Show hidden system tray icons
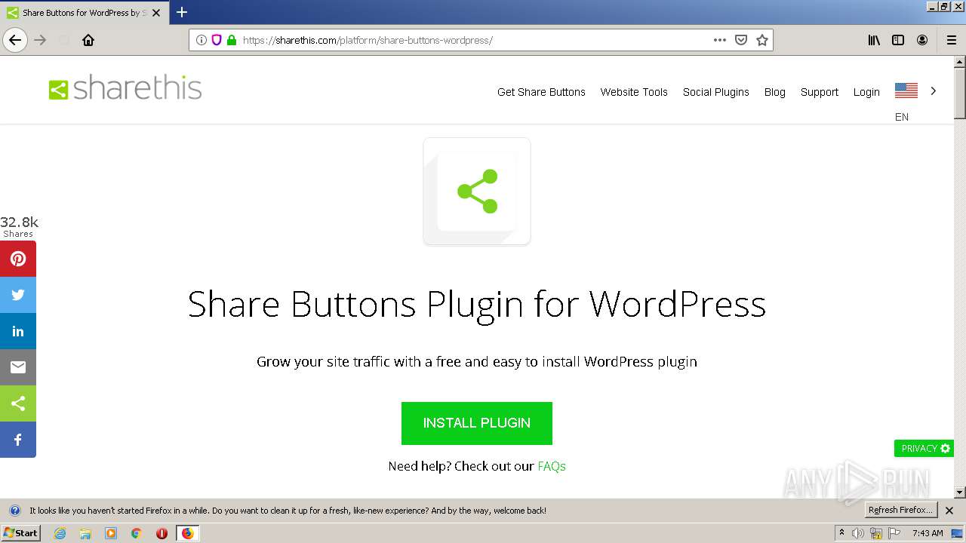The image size is (966, 543). (x=841, y=533)
